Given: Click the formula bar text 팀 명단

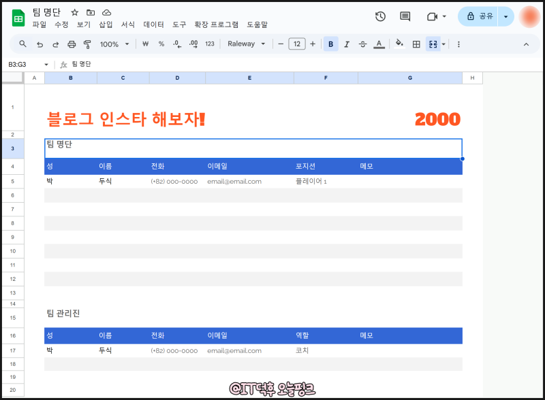Looking at the screenshot, I should tap(81, 64).
